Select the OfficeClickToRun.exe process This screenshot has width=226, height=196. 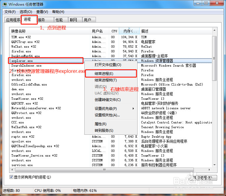click(29, 84)
